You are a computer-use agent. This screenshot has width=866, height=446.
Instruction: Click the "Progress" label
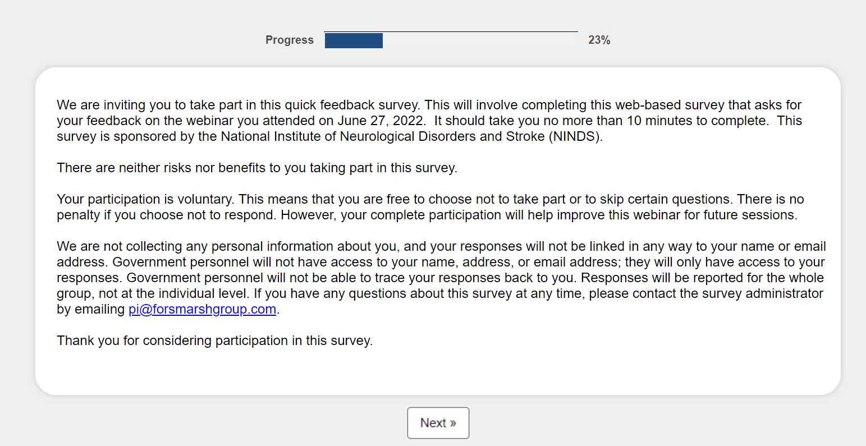tap(289, 40)
